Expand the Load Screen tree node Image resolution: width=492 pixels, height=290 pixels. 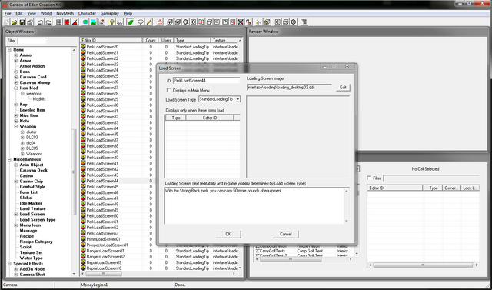click(15, 215)
